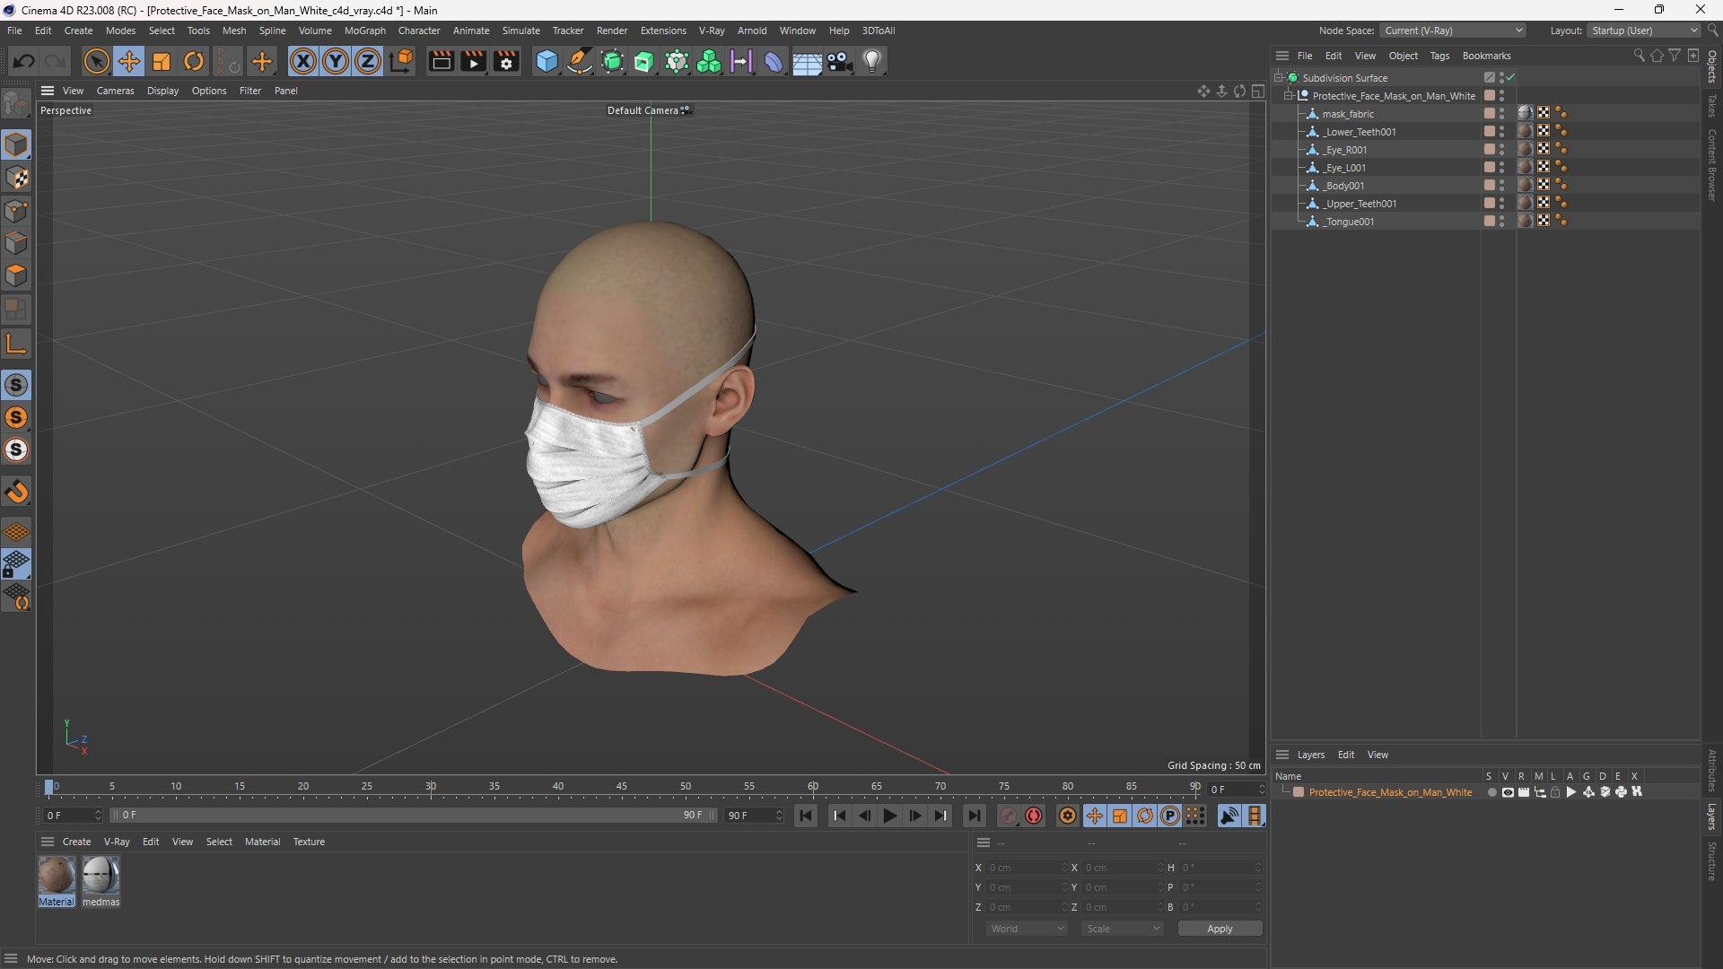Go to end of animation
Screen dimensions: 1723x969
pos(974,816)
